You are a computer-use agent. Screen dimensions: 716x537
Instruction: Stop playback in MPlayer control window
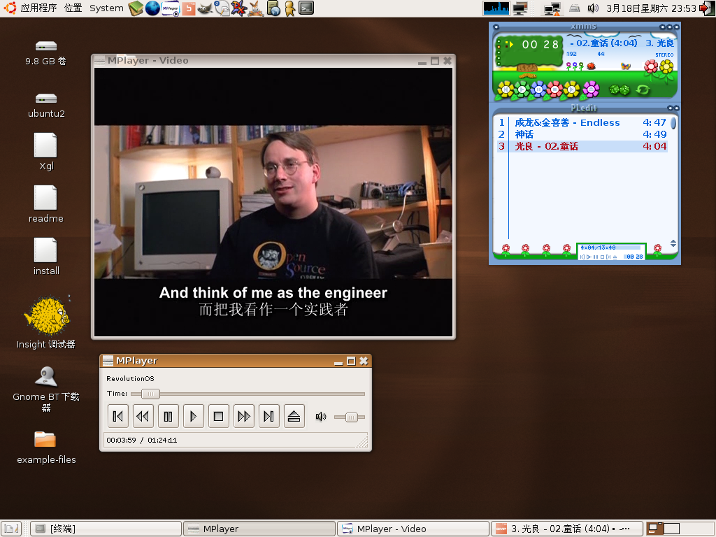(x=218, y=416)
